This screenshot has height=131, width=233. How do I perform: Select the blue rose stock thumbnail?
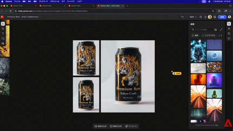click(x=214, y=56)
